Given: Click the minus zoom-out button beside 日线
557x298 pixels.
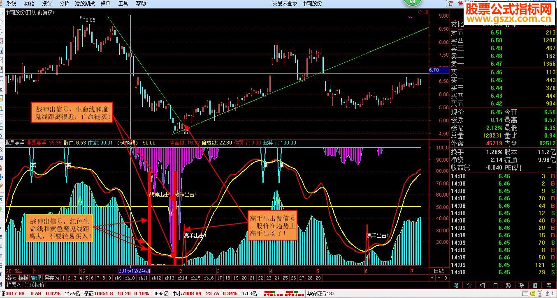Looking at the screenshot, I should pyautogui.click(x=438, y=278).
